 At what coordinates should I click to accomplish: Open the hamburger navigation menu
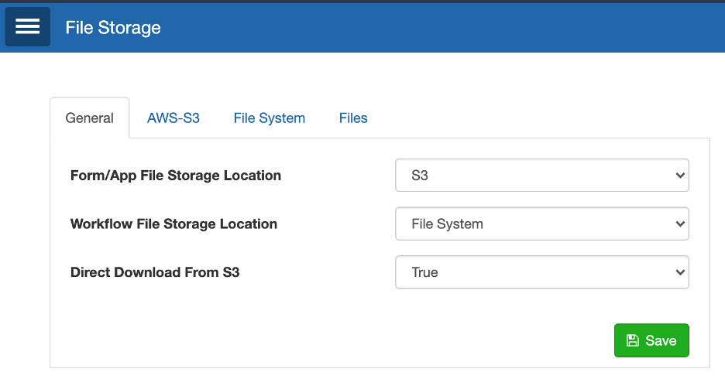click(x=27, y=26)
